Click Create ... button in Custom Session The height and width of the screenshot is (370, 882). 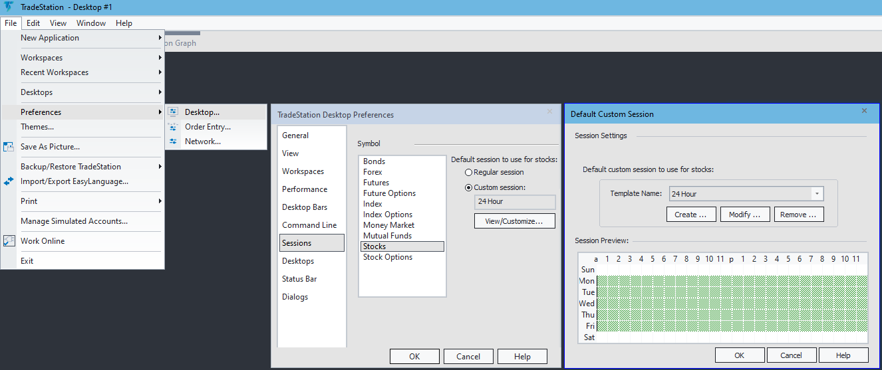691,215
